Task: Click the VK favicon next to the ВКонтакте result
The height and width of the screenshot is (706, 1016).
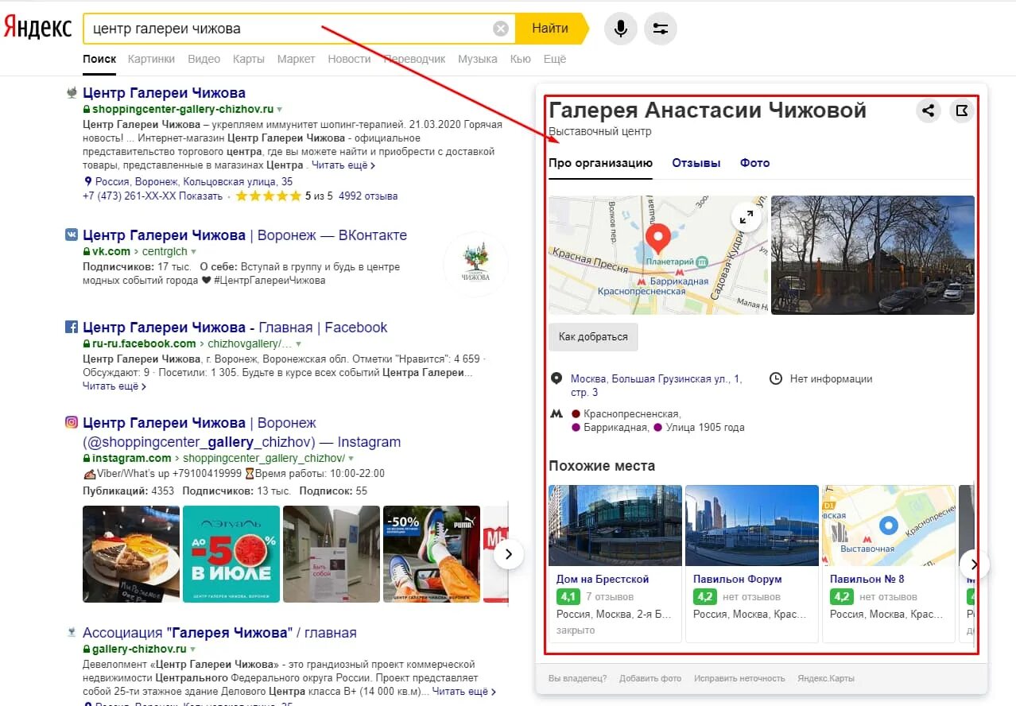Action: tap(72, 235)
